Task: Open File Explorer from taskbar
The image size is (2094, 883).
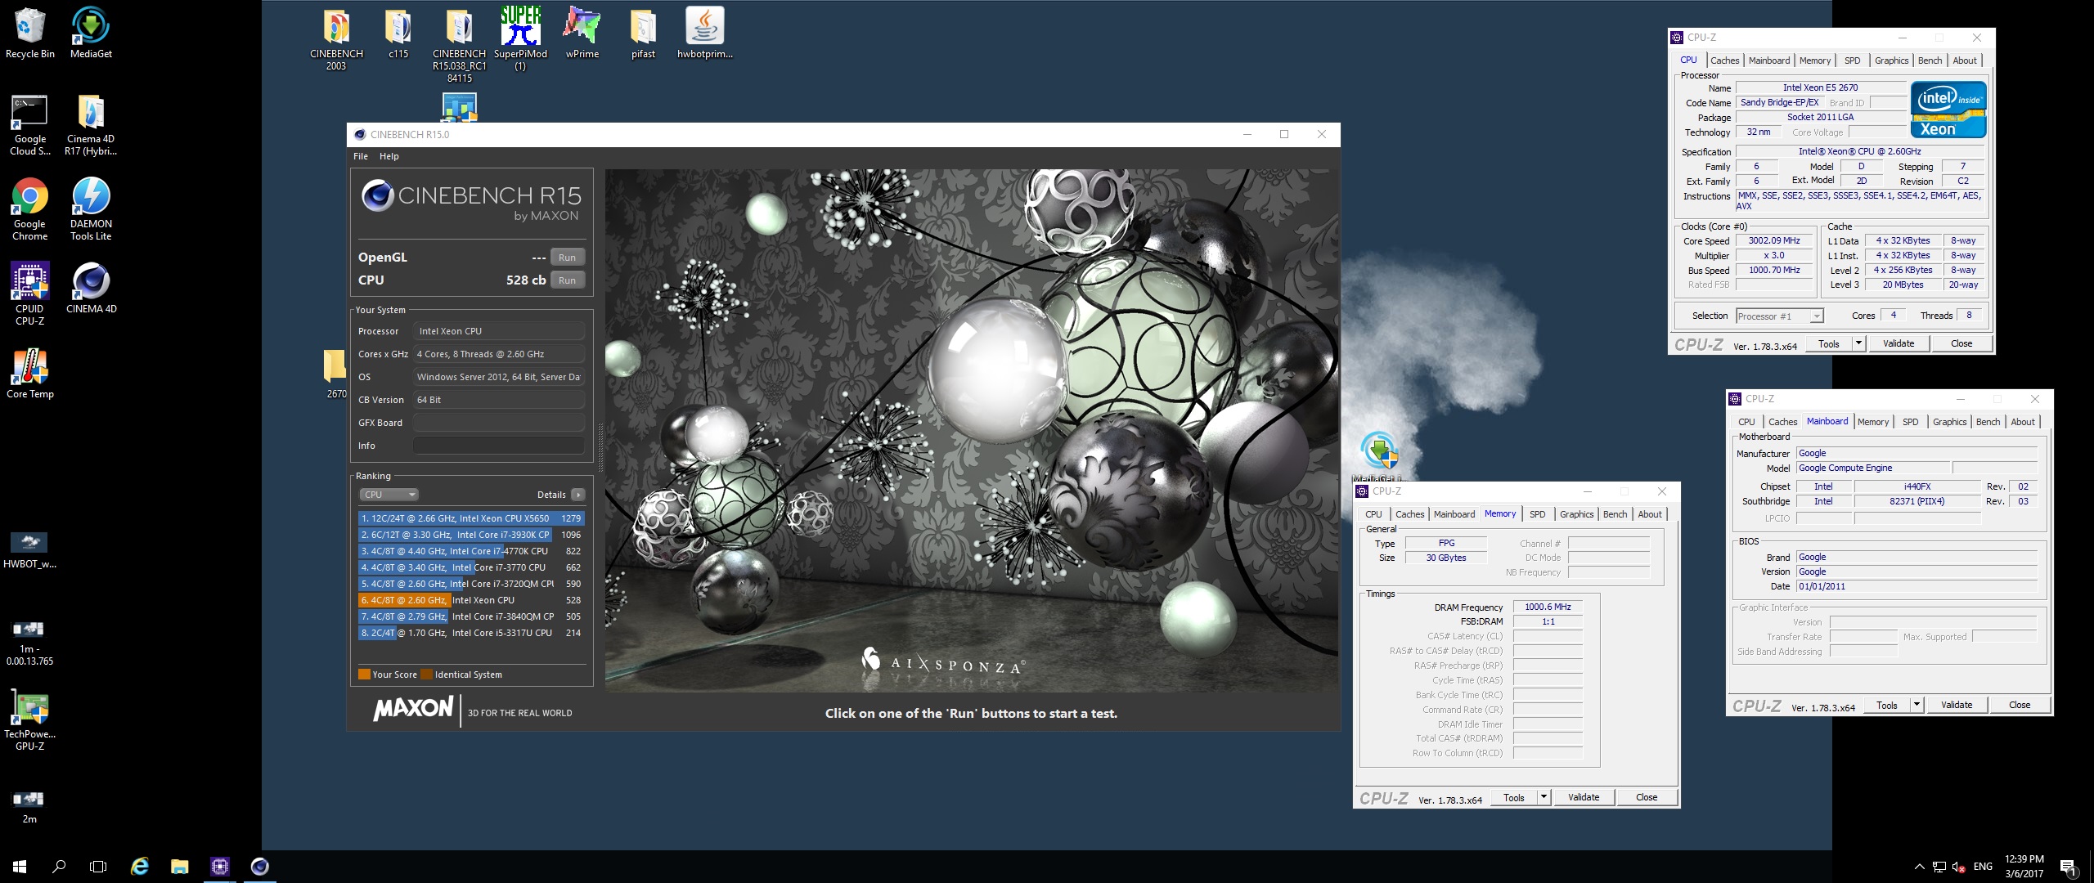Action: 179,867
